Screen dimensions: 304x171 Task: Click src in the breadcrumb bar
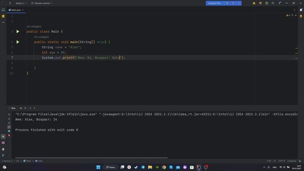click(18, 161)
